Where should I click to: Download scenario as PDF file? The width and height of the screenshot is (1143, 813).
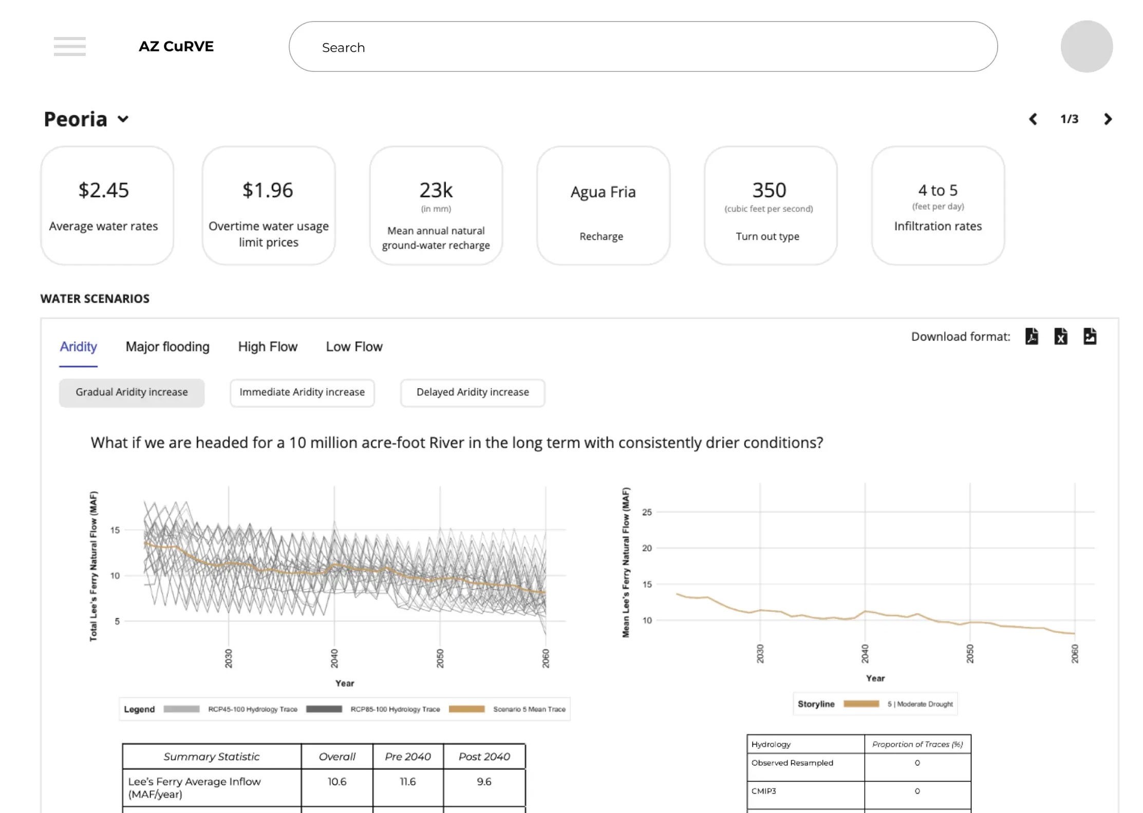(1032, 336)
